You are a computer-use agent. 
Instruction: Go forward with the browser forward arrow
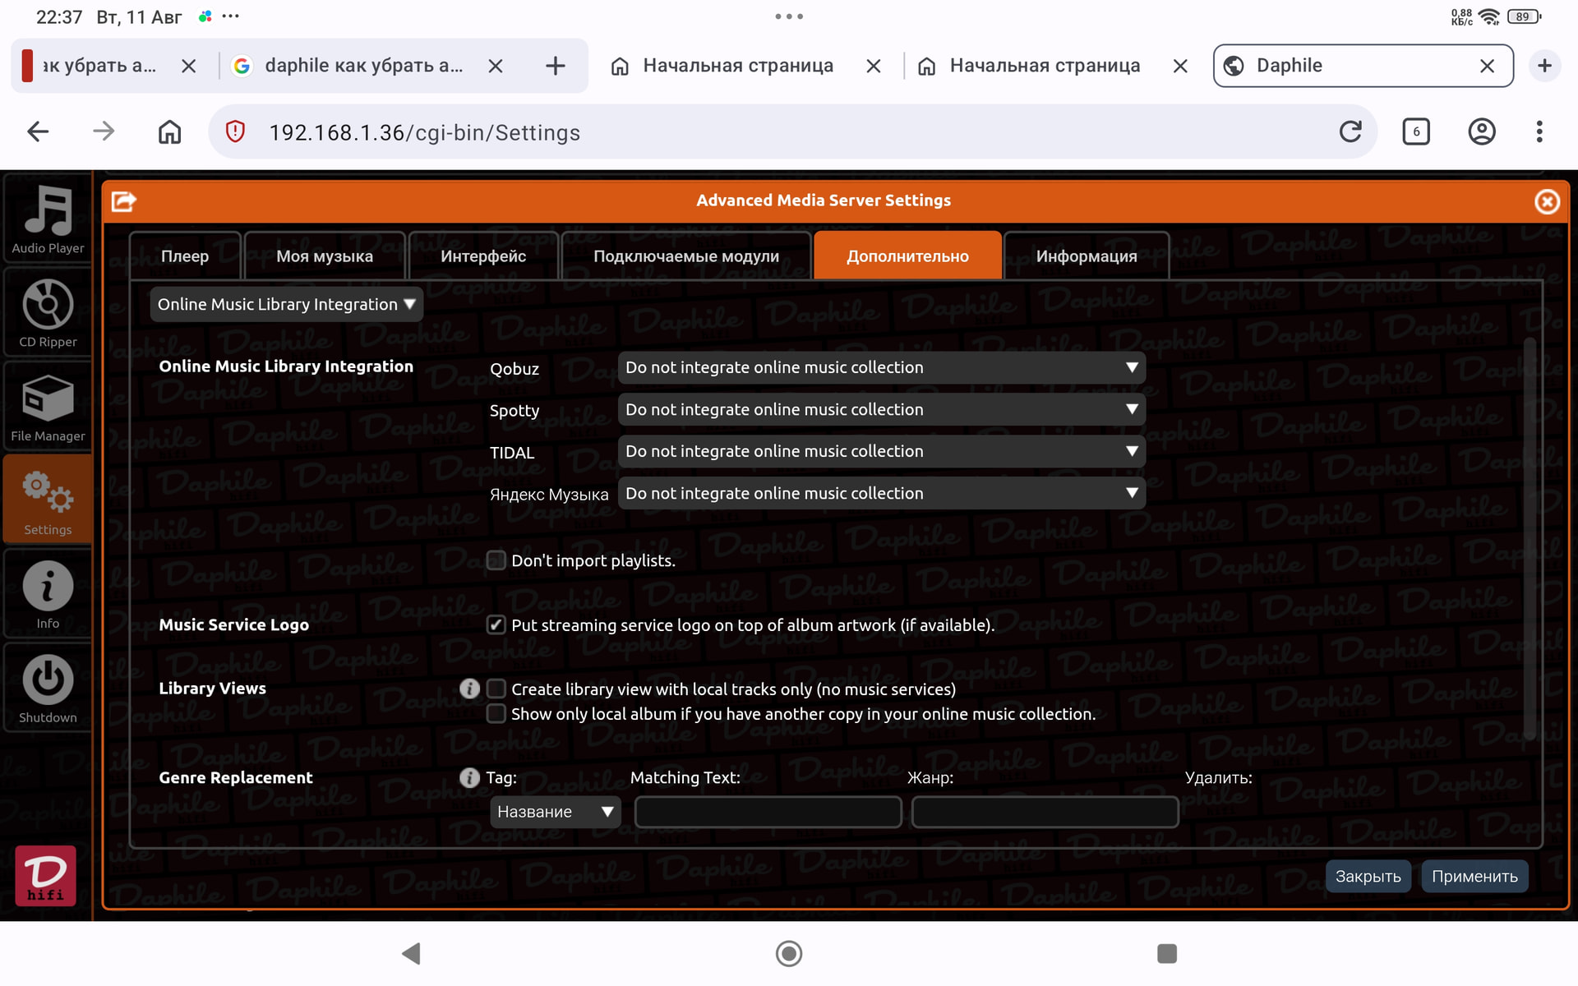tap(104, 131)
